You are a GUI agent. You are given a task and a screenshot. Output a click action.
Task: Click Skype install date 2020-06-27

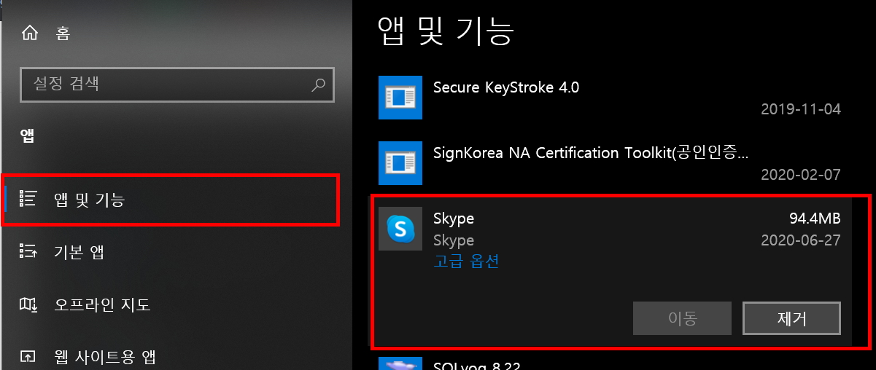[x=801, y=240]
